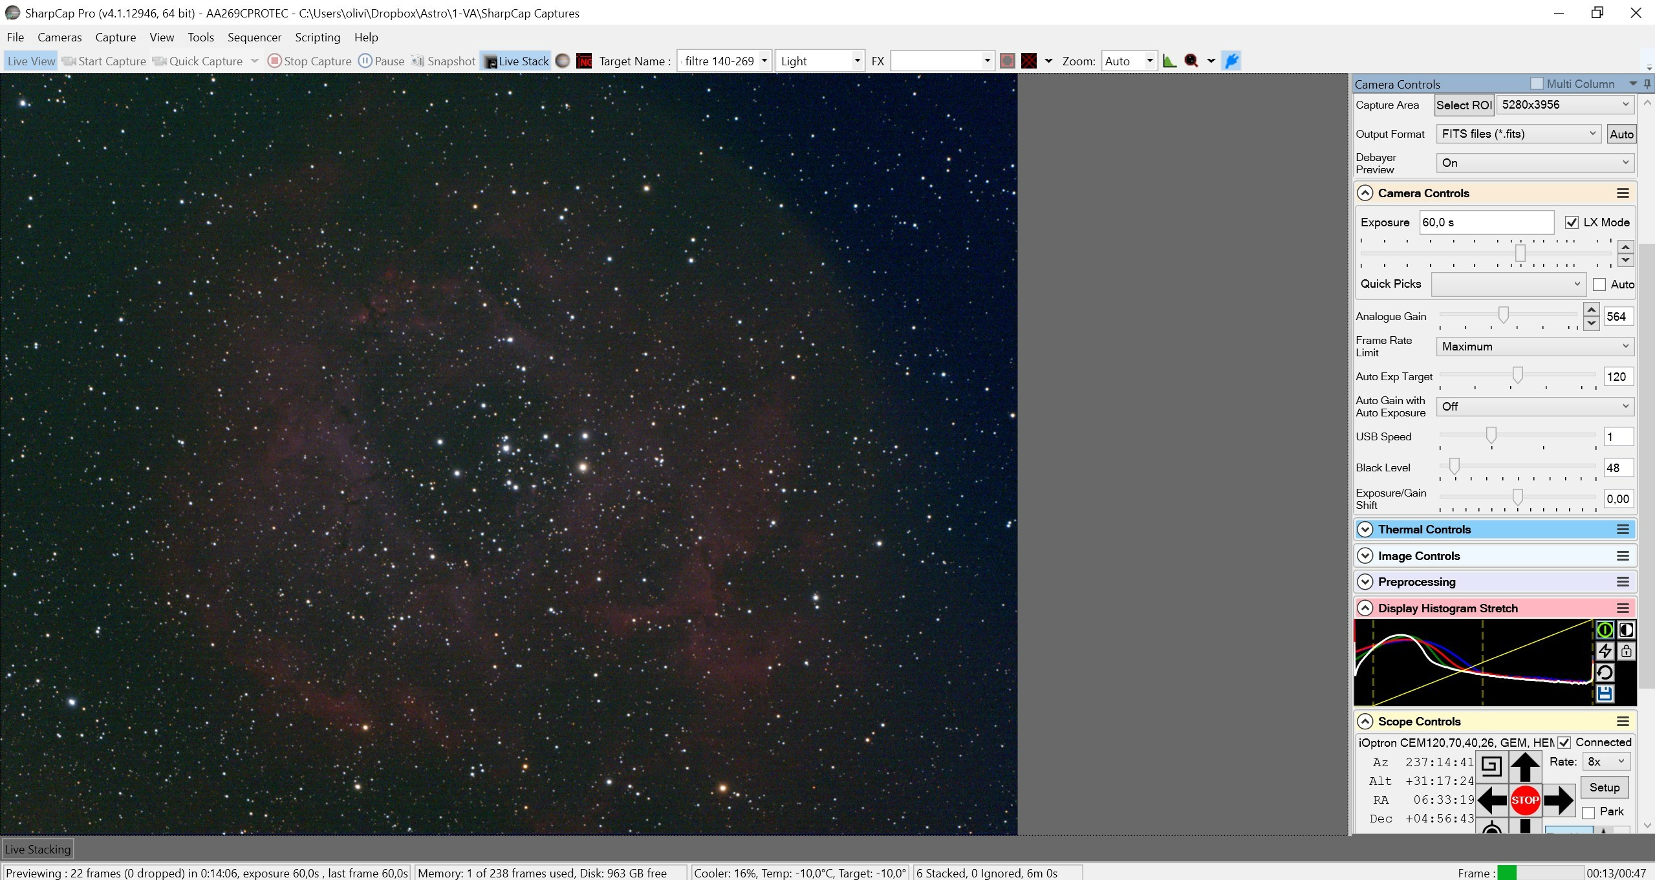1655x880 pixels.
Task: Expand the Preprocessing section
Action: click(1365, 582)
